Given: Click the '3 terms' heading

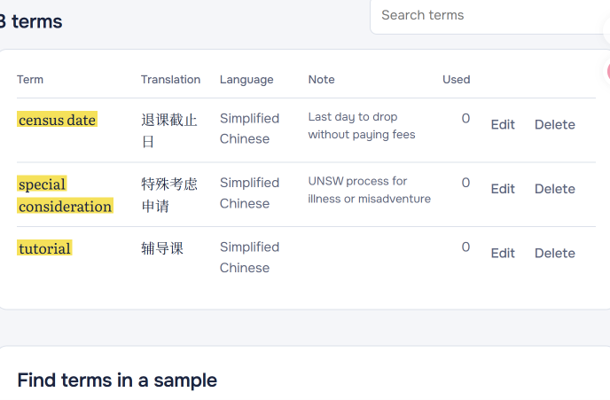Looking at the screenshot, I should pyautogui.click(x=31, y=21).
